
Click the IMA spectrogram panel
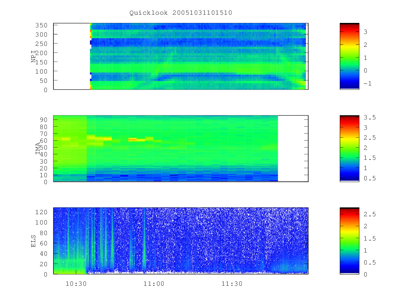pos(181,149)
